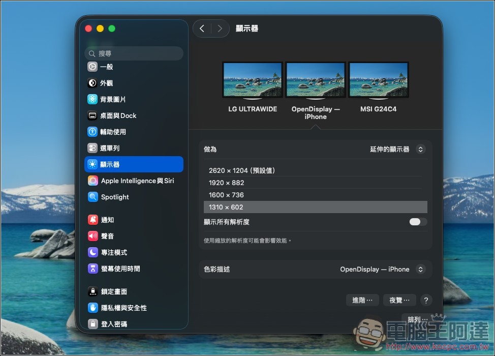Open the 外觀 appearance icon

tap(92, 83)
